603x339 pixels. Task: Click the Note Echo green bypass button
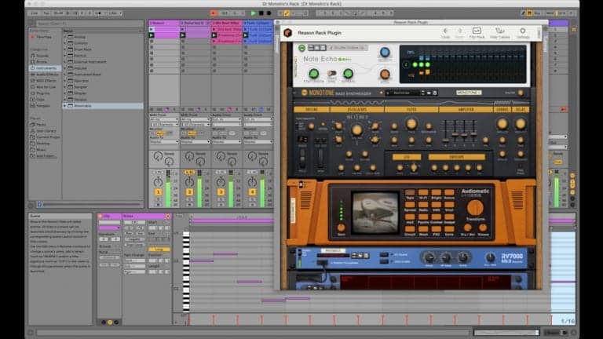point(301,48)
